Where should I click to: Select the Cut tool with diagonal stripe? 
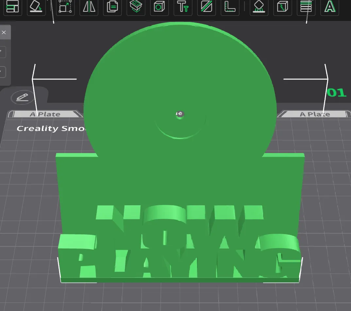[207, 7]
